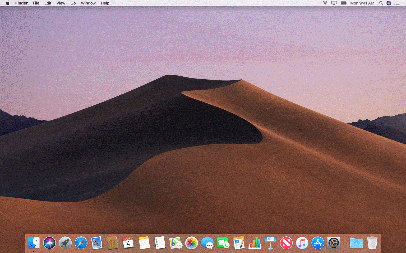This screenshot has width=406, height=253.
Task: Launch the Notes app
Action: [x=144, y=243]
